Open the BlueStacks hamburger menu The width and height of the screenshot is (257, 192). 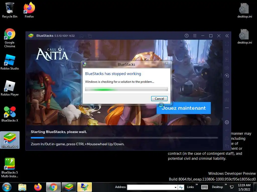(x=195, y=35)
